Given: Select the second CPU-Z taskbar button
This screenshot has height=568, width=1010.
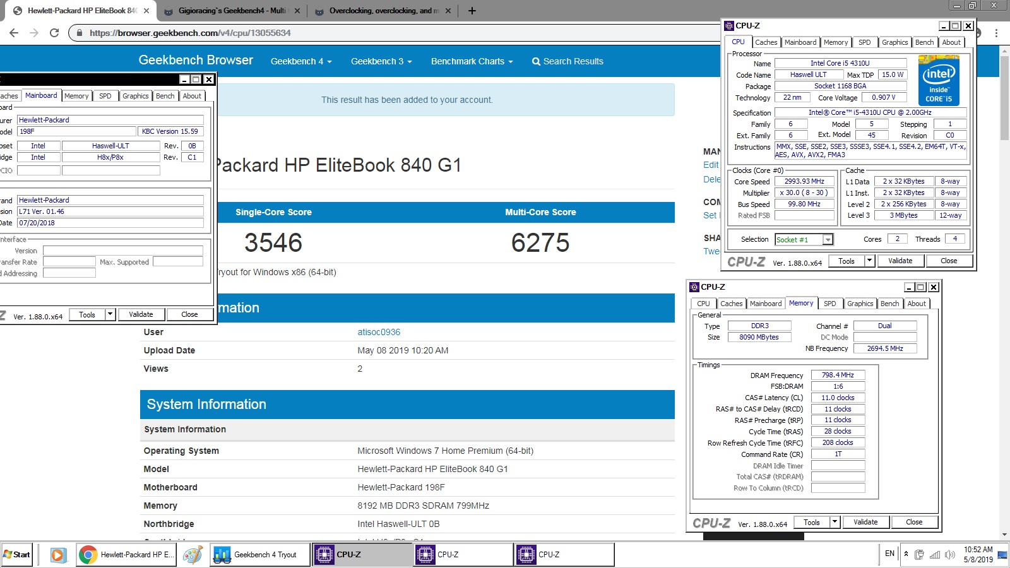Looking at the screenshot, I should [463, 555].
